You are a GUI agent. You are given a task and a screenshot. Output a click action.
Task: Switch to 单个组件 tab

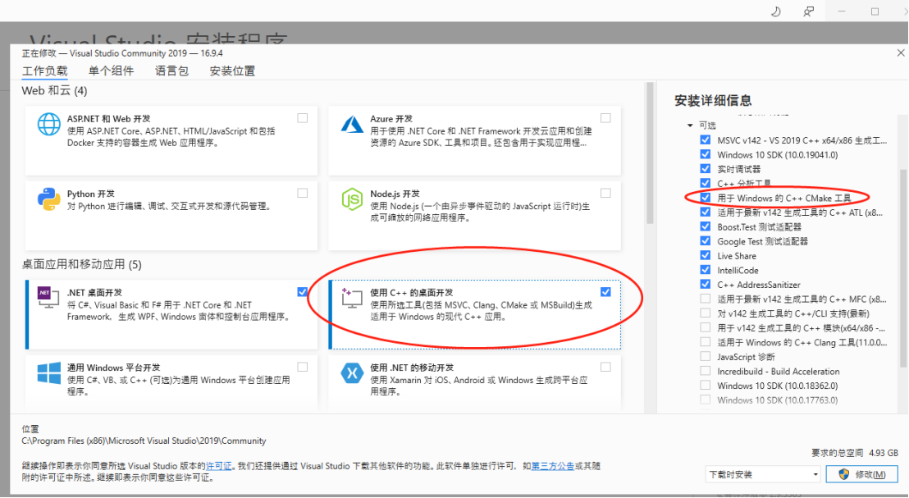pyautogui.click(x=111, y=71)
